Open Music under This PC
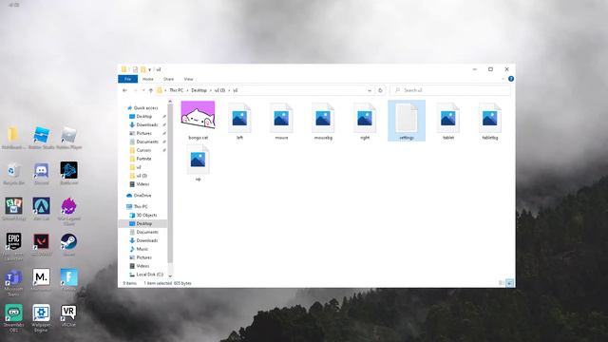608x342 pixels. pos(140,249)
